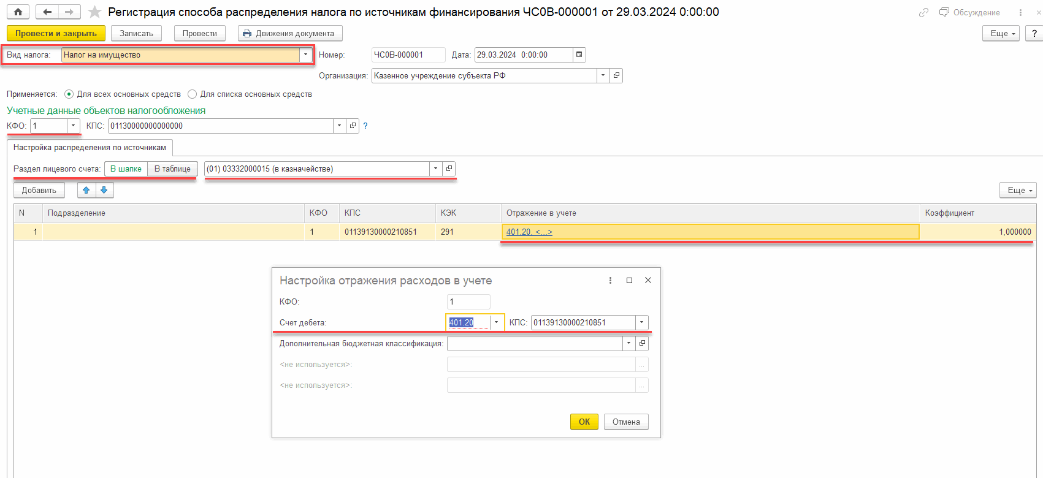Viewport: 1043px width, 478px height.
Task: Expand the лицевой счет dropdown arrow
Action: coord(436,169)
